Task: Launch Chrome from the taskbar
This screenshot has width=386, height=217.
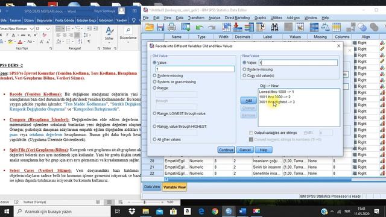Action: pos(215,211)
